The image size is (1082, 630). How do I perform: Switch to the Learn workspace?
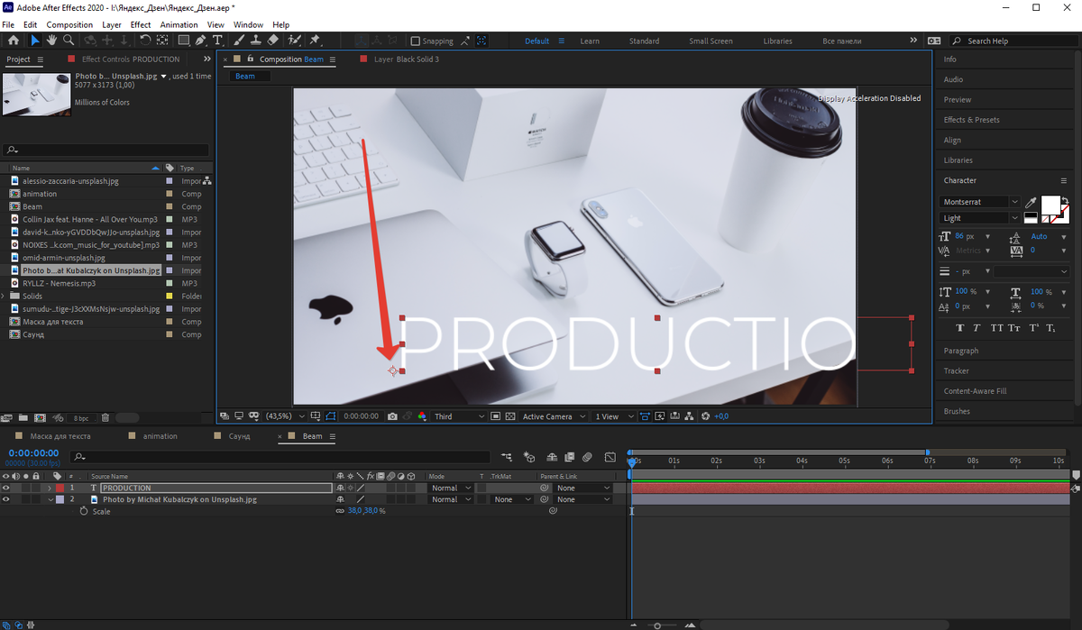(590, 41)
